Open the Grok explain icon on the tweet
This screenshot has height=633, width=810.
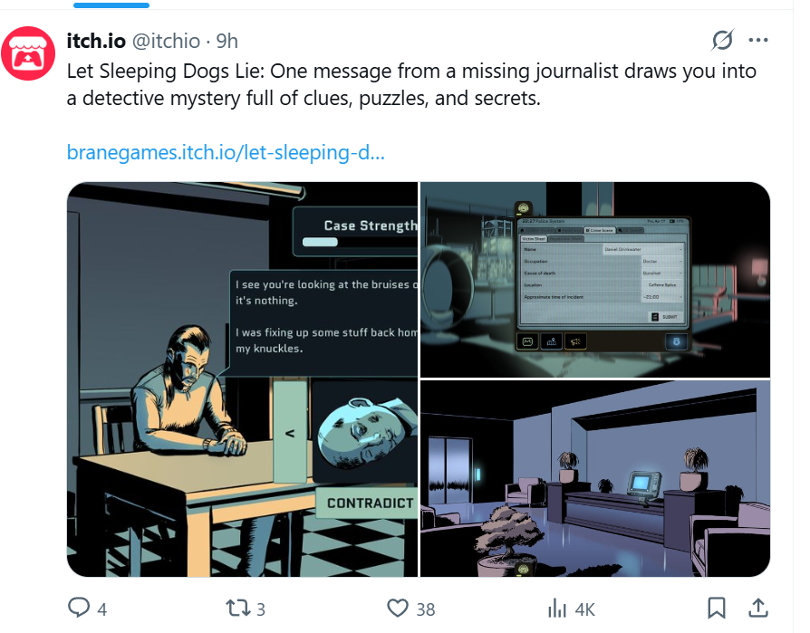pyautogui.click(x=722, y=40)
